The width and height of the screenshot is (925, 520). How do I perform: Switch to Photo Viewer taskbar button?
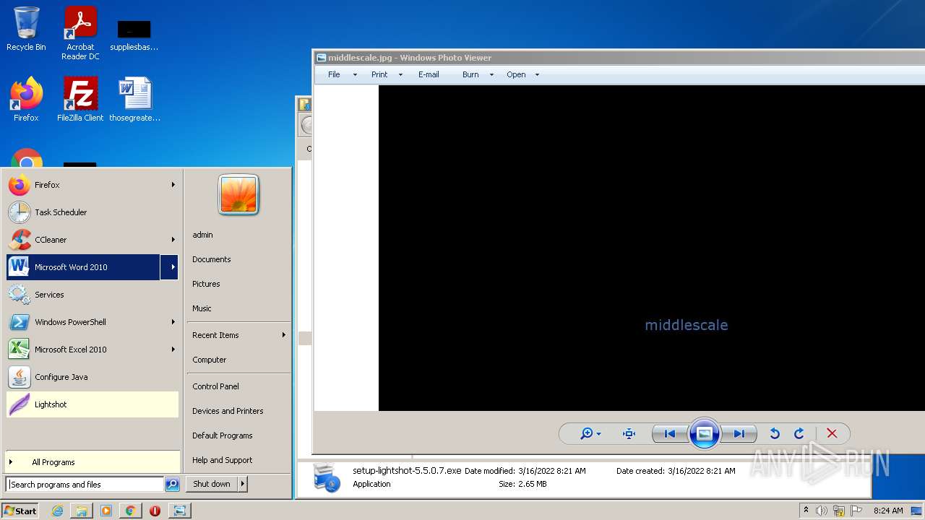click(x=179, y=511)
